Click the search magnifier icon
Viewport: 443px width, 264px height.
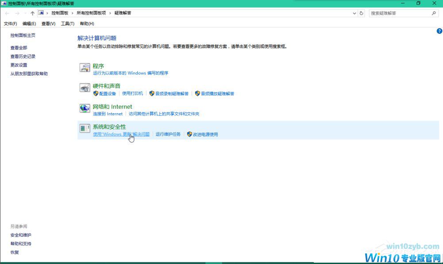tap(434, 13)
